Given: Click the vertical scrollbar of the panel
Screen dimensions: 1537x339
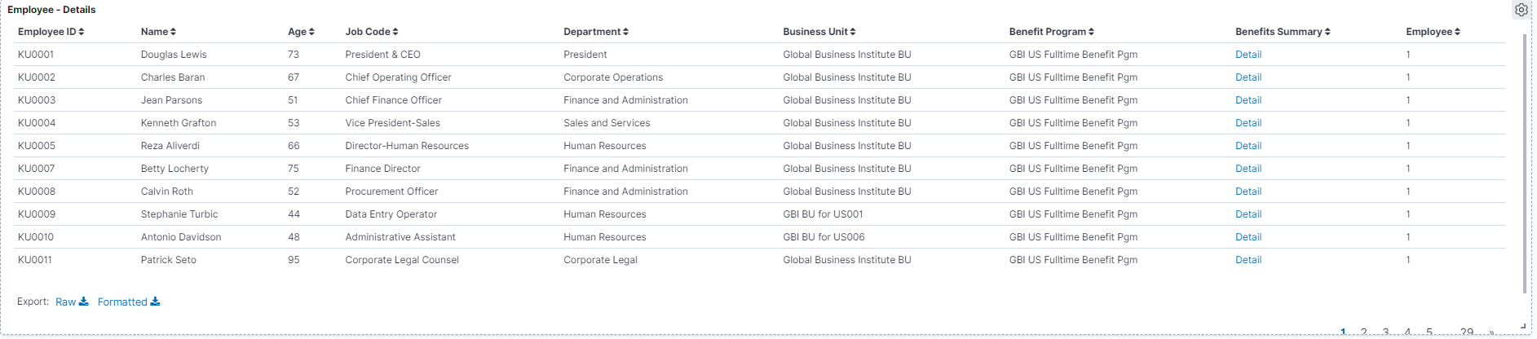Looking at the screenshot, I should (1524, 163).
